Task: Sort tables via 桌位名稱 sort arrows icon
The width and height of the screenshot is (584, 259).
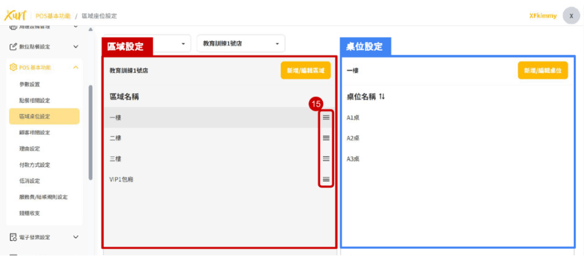Action: pyautogui.click(x=382, y=97)
